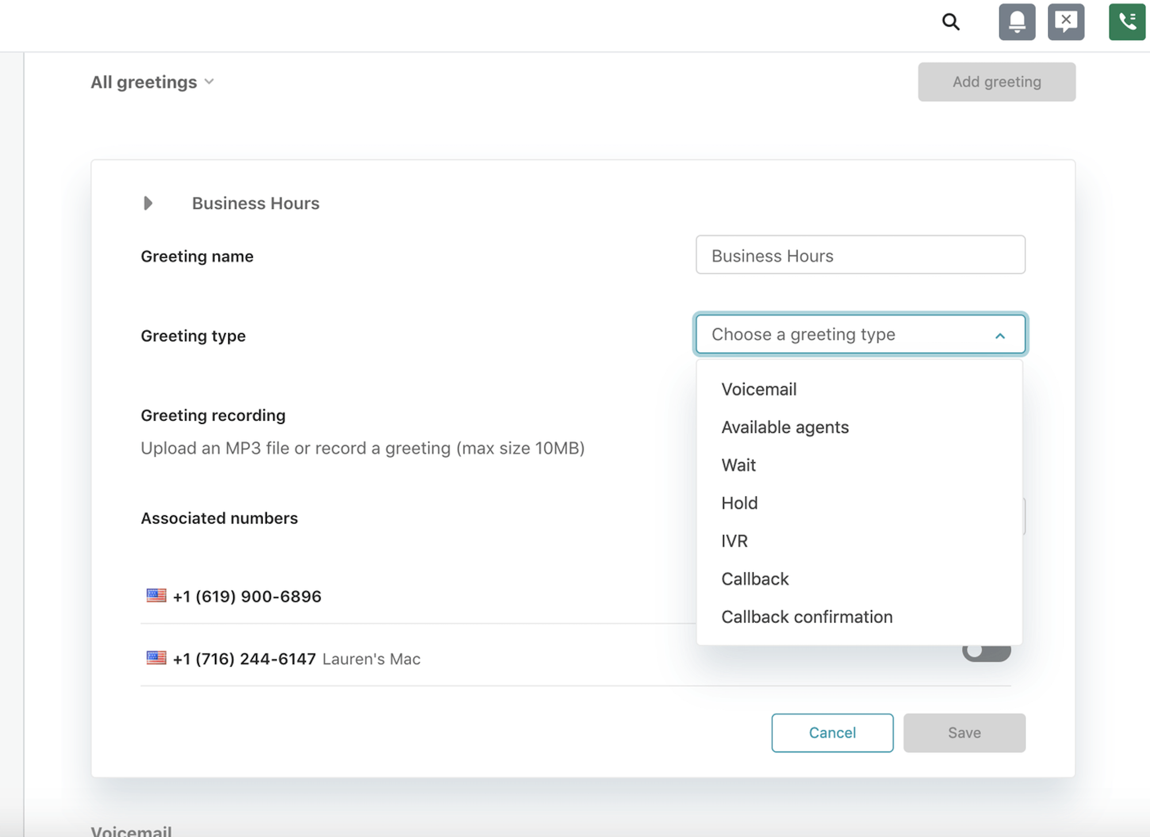Select IVR greeting type
Image resolution: width=1150 pixels, height=837 pixels.
[x=734, y=540]
